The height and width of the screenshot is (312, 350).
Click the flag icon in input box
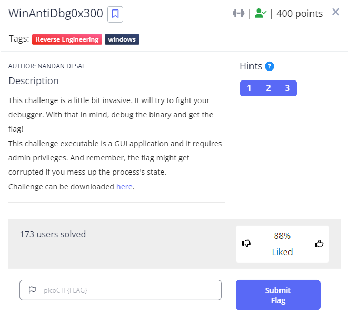click(x=32, y=290)
